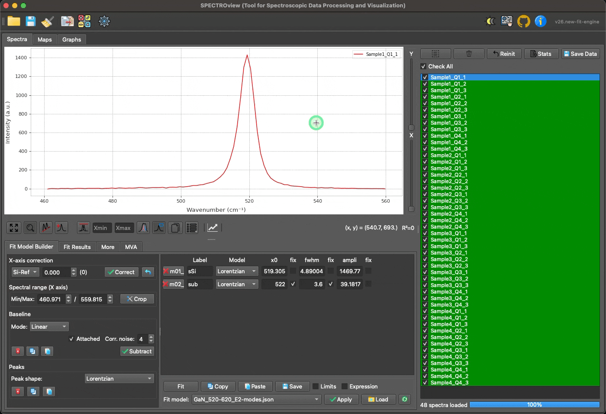Select the Spectra tab
Viewport: 606px width, 414px height.
pos(17,39)
